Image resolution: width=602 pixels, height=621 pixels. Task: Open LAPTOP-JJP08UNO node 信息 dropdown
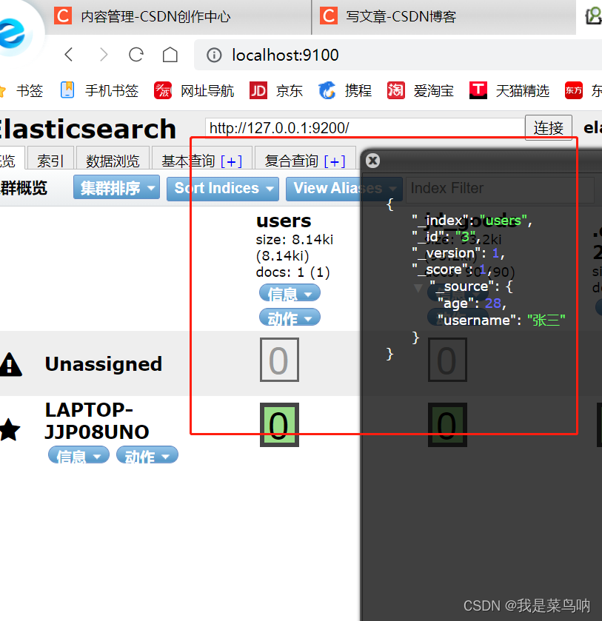[x=78, y=455]
